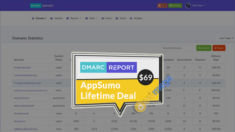Screen dimensions: 235x132
Task: Open customerdomain2.com domain link
Action: (28, 83)
